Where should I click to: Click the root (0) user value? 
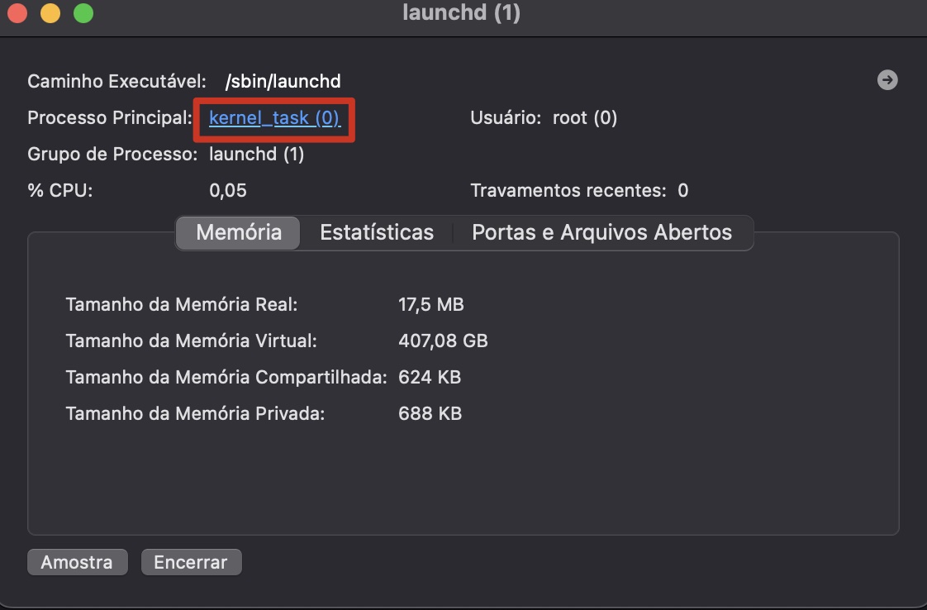(x=585, y=117)
